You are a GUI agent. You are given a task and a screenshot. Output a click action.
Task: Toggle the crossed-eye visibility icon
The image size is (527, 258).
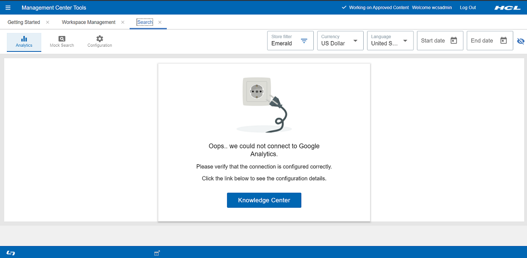pos(521,41)
